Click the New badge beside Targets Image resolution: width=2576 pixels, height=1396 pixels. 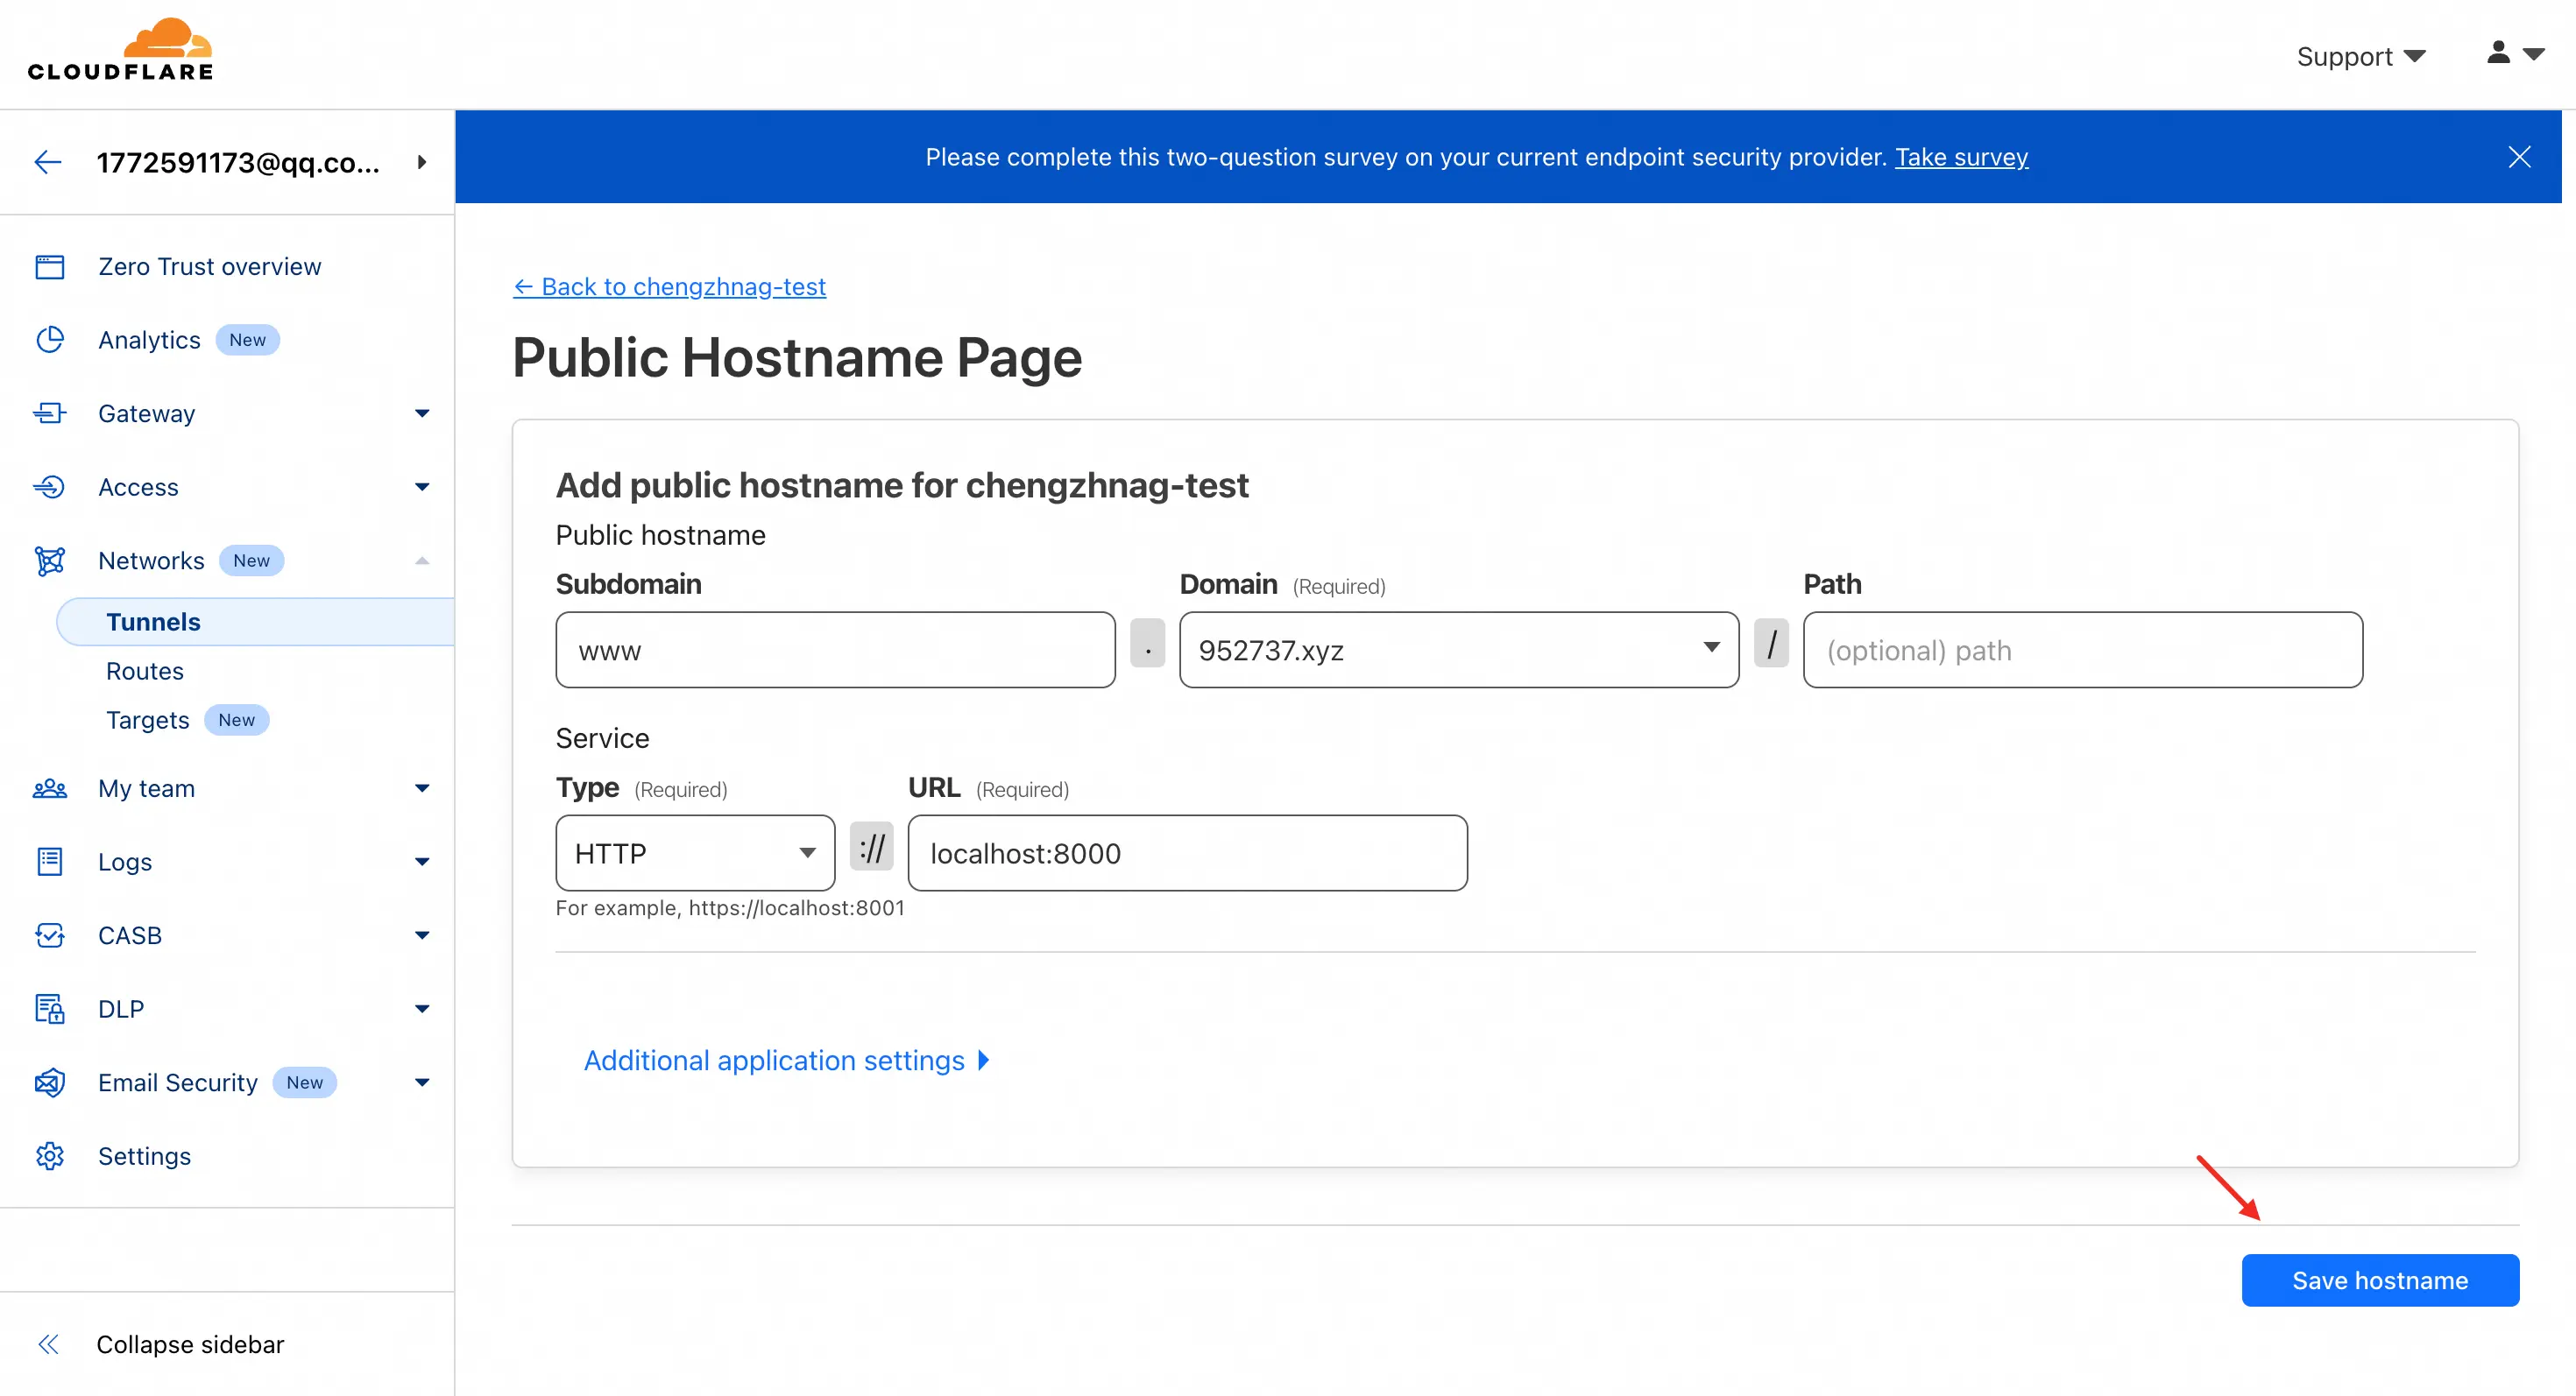click(236, 721)
